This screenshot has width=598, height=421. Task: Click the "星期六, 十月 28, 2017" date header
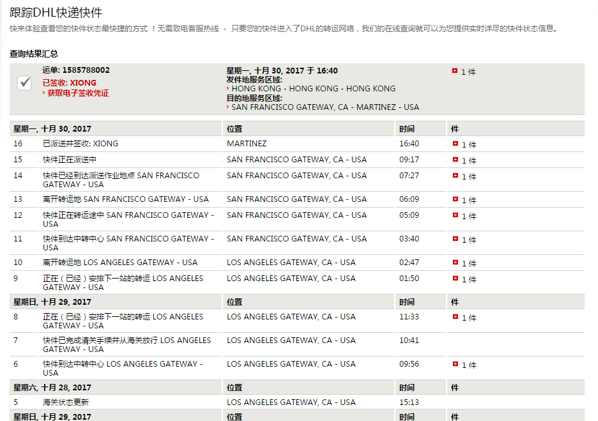click(x=52, y=387)
